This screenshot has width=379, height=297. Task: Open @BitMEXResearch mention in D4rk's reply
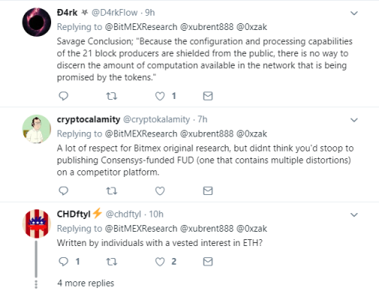click(x=141, y=27)
